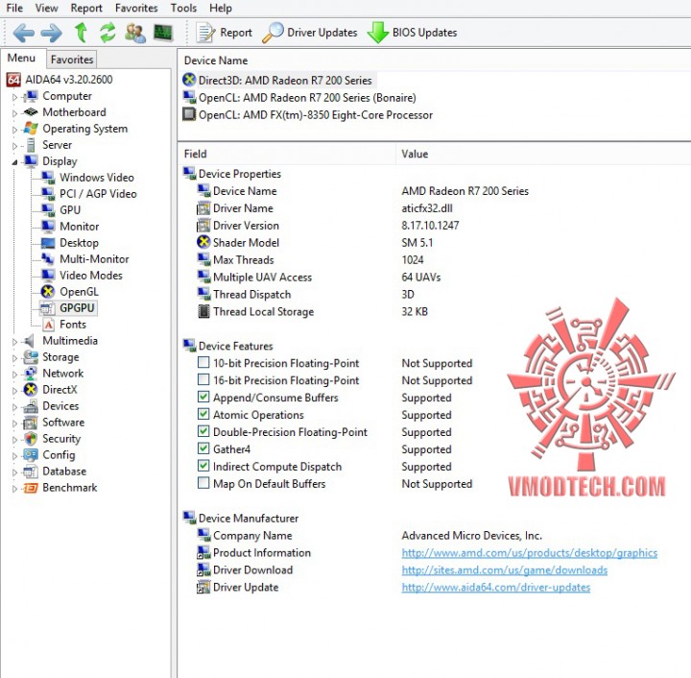The image size is (691, 678).
Task: Expand the Network tree node
Action: [x=15, y=375]
